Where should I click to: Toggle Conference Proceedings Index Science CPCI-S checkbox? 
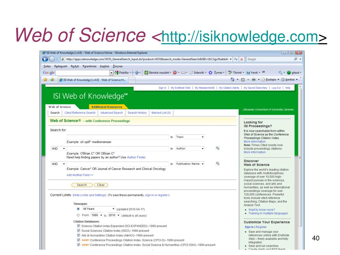point(78,240)
